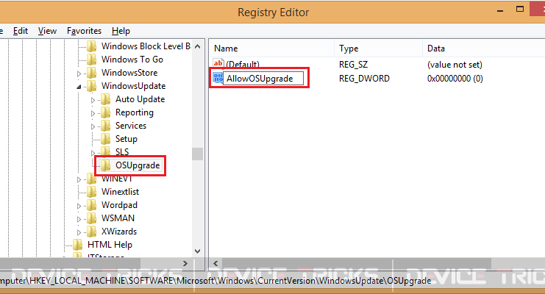This screenshot has width=545, height=294.
Task: Click the Winextlist folder icon
Action: pyautogui.click(x=92, y=192)
